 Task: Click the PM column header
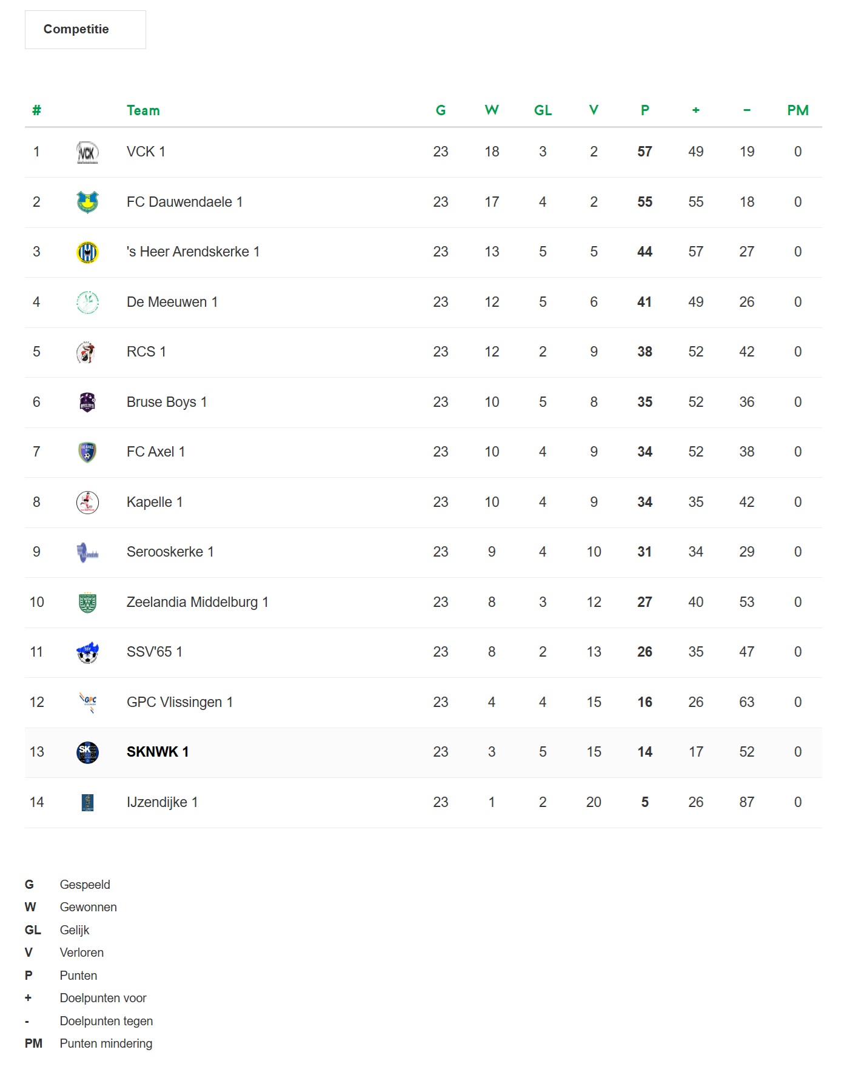[x=798, y=110]
